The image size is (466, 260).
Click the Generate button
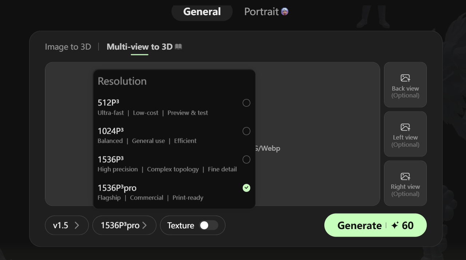(360, 225)
